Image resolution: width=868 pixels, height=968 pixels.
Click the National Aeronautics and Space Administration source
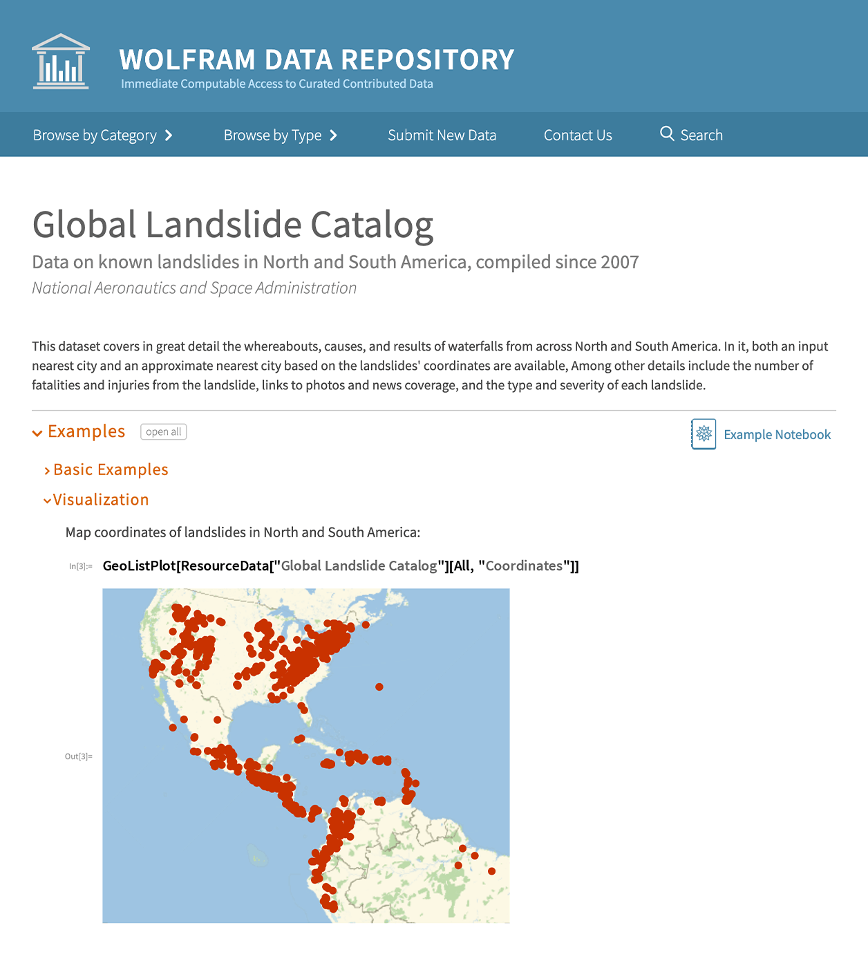click(194, 288)
